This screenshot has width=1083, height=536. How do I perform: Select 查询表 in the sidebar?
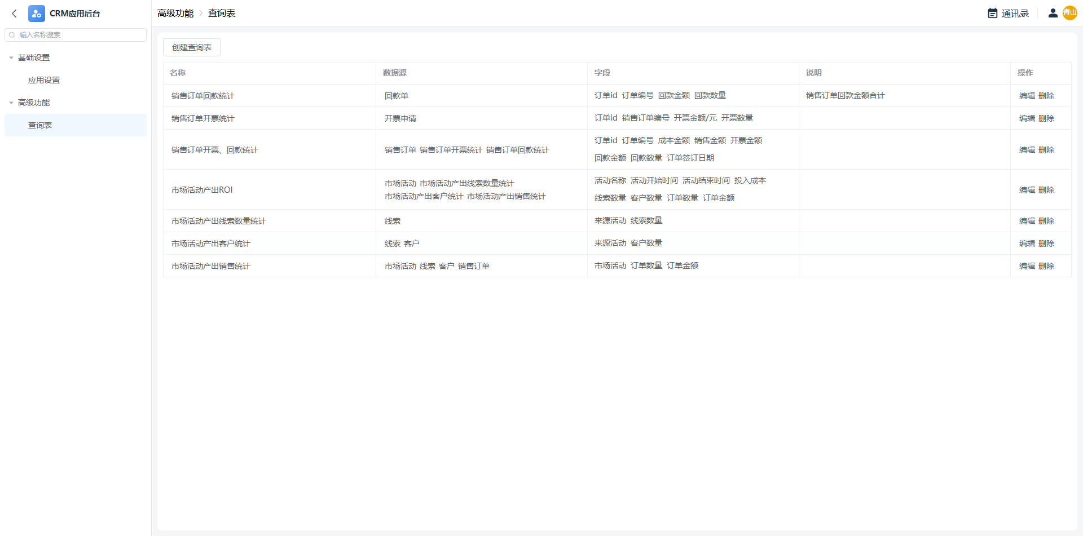(40, 125)
